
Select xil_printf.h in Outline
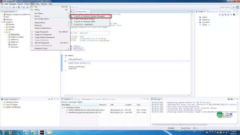(x=206, y=22)
